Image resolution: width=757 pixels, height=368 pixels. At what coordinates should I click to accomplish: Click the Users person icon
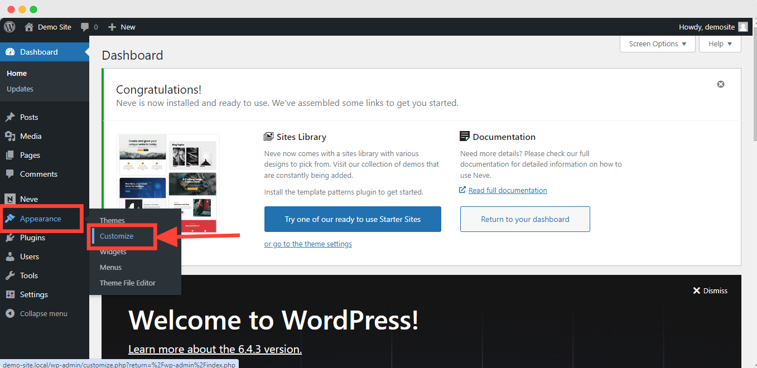(9, 256)
